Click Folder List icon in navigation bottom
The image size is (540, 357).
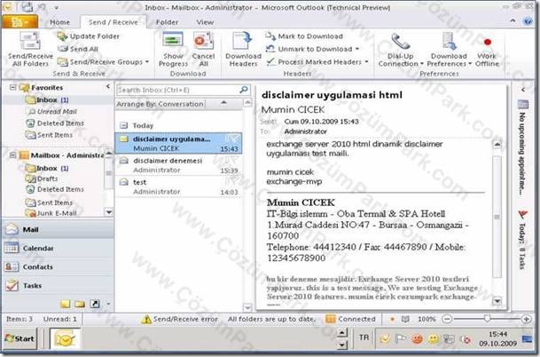tap(80, 304)
